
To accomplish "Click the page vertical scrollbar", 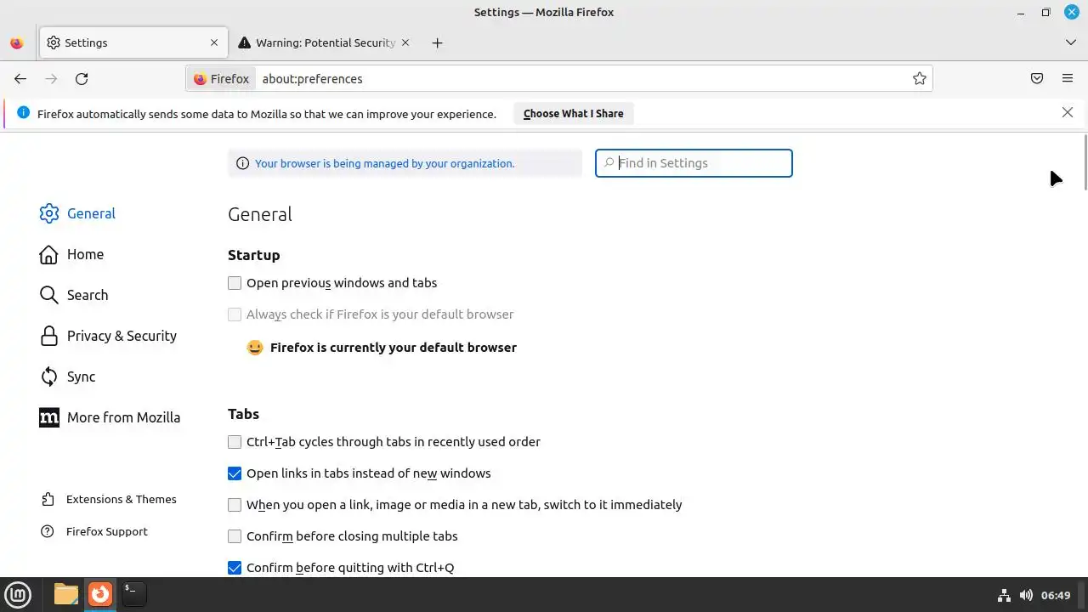I will 1085,161.
